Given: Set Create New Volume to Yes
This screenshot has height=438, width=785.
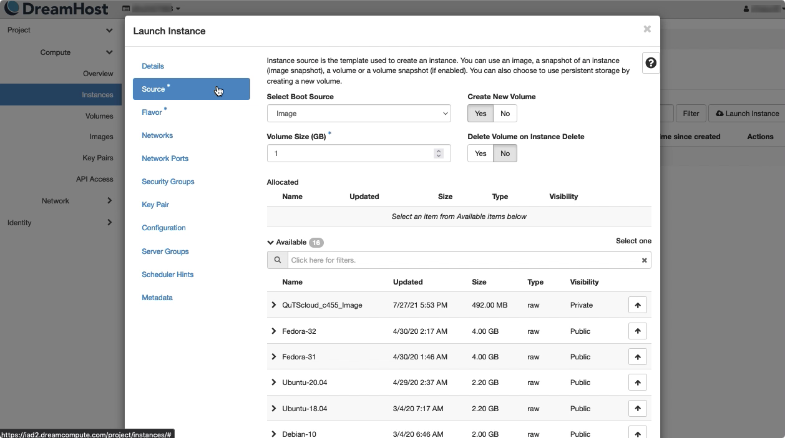Looking at the screenshot, I should (480, 114).
